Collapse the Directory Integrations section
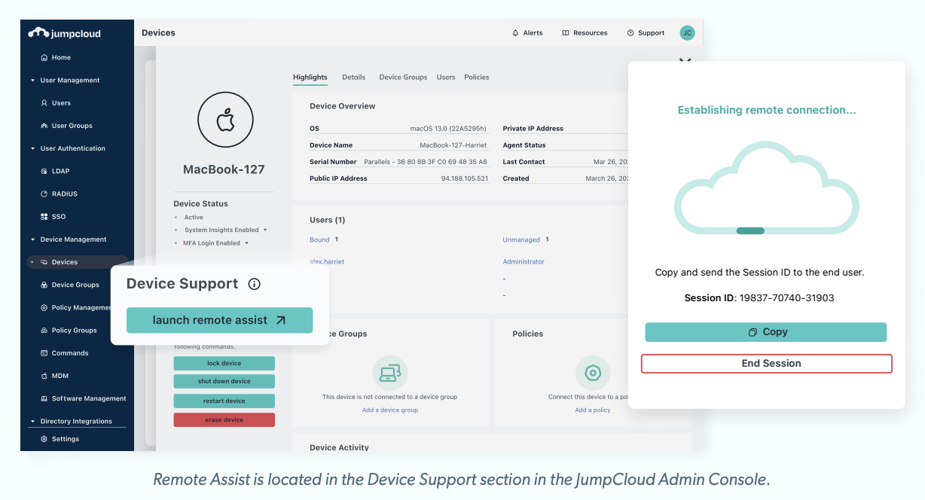The image size is (925, 500). pyautogui.click(x=32, y=422)
